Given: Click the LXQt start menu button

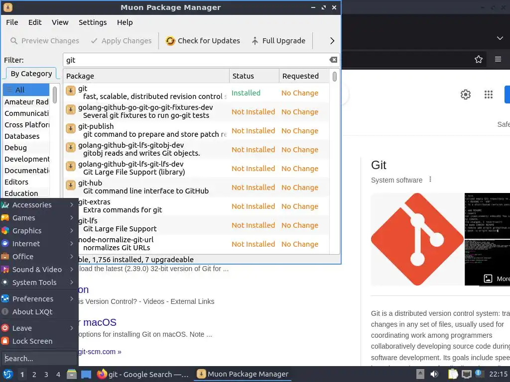Looking at the screenshot, I should 8,374.
